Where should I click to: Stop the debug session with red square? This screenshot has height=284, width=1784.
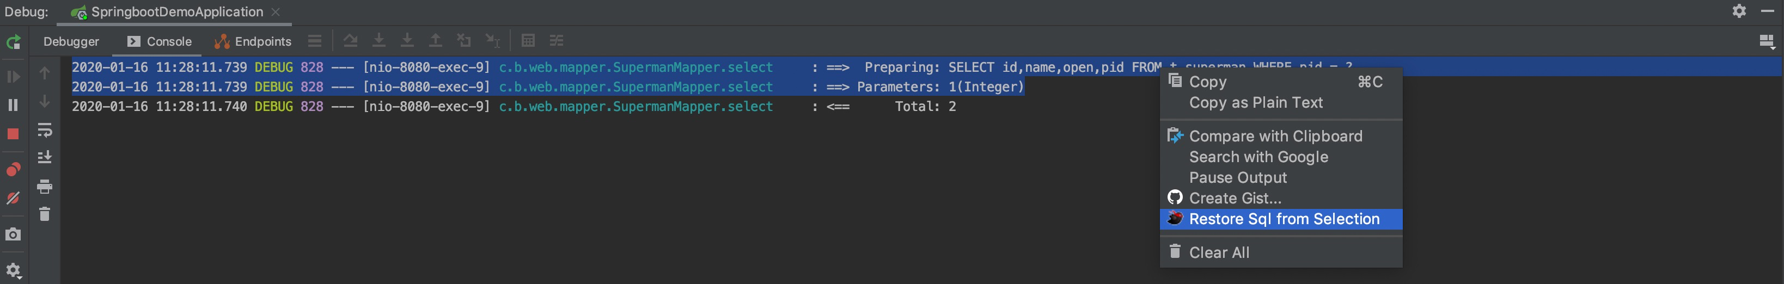[13, 134]
